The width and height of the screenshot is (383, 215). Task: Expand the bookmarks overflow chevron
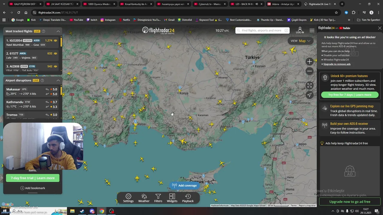349,20
